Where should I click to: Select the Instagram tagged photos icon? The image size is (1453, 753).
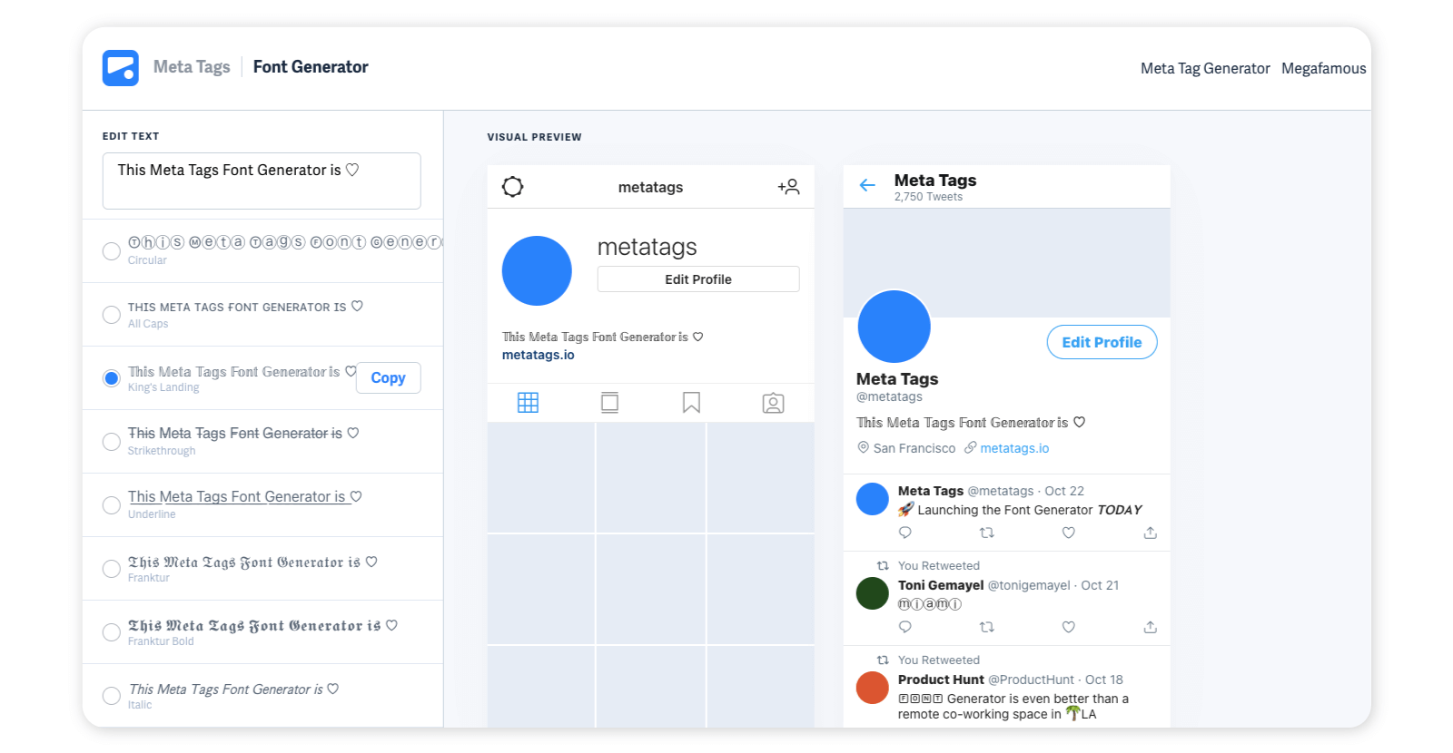[x=773, y=403]
